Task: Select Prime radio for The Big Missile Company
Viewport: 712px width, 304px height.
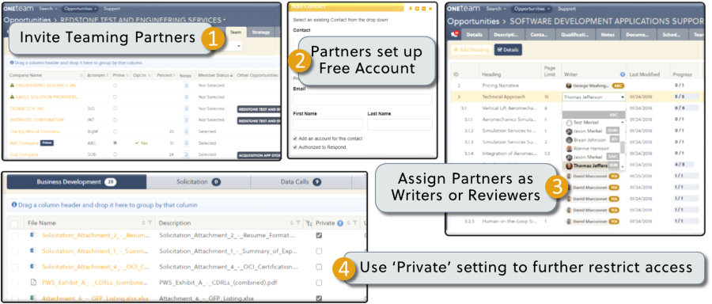Action: 115,131
